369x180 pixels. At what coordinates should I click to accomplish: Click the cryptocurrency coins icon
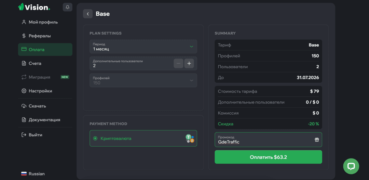[x=190, y=138]
